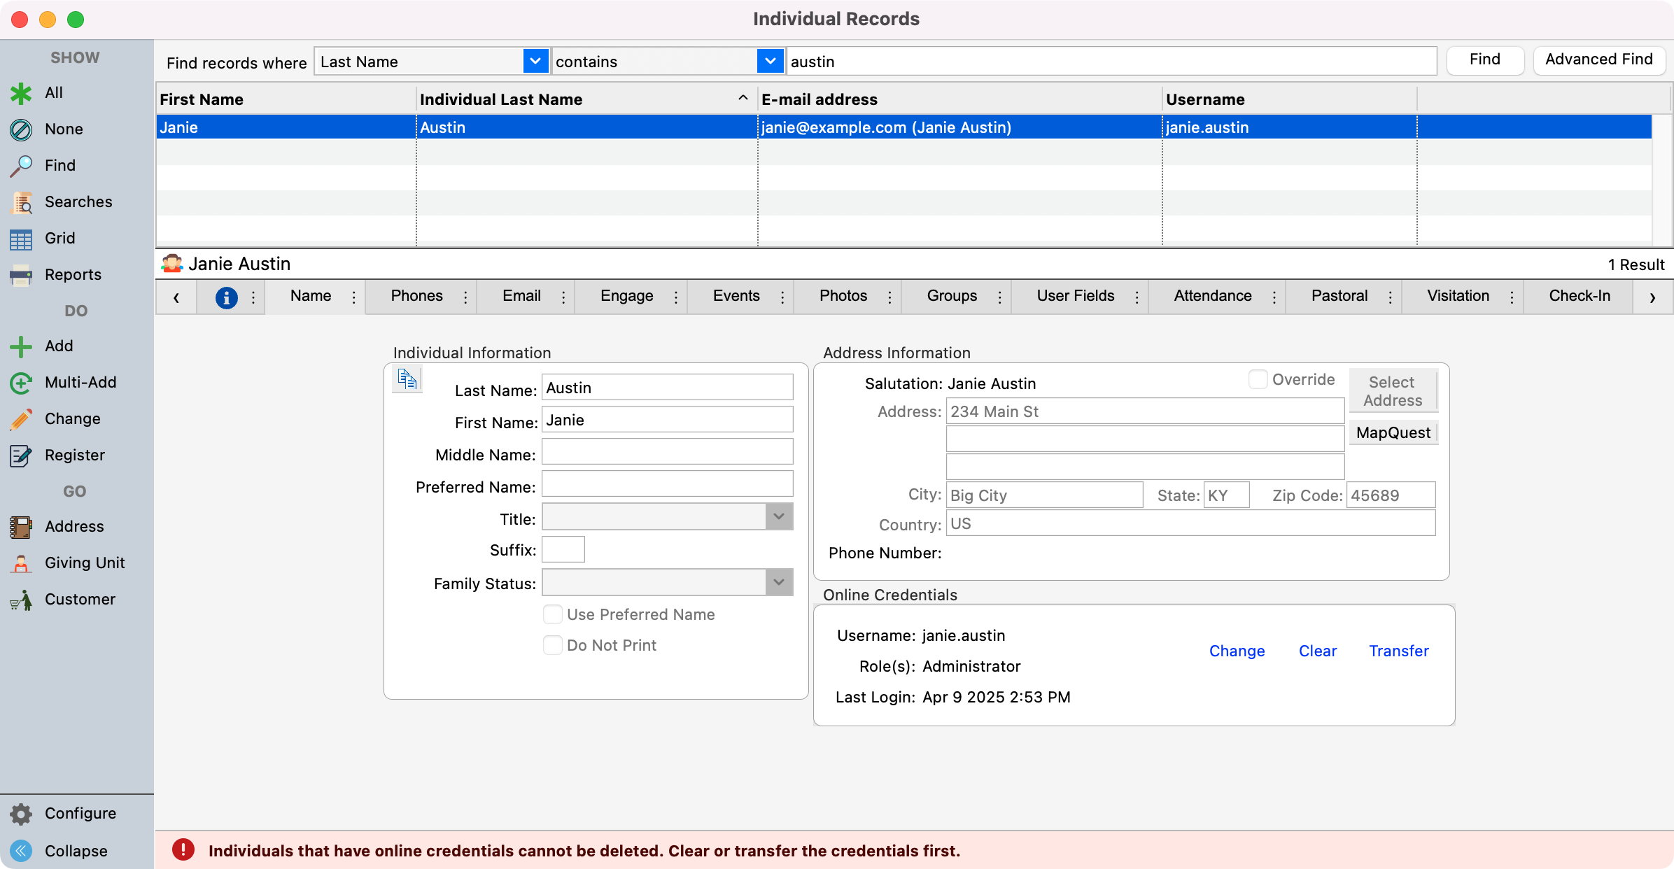The width and height of the screenshot is (1674, 869).
Task: Click the None circle-slash icon
Action: coord(21,129)
